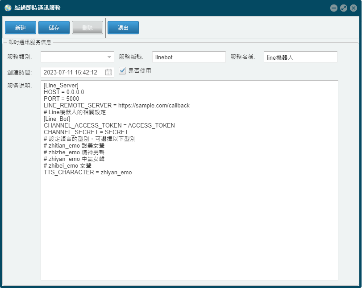Click the disabled 刪除 (Delete) button
The image size is (362, 288).
pos(87,28)
